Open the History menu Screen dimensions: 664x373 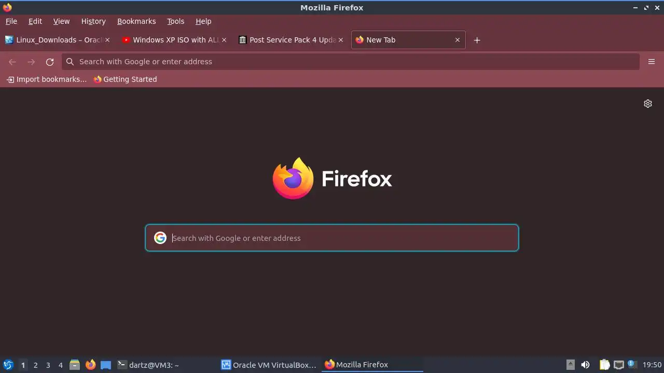pyautogui.click(x=93, y=21)
